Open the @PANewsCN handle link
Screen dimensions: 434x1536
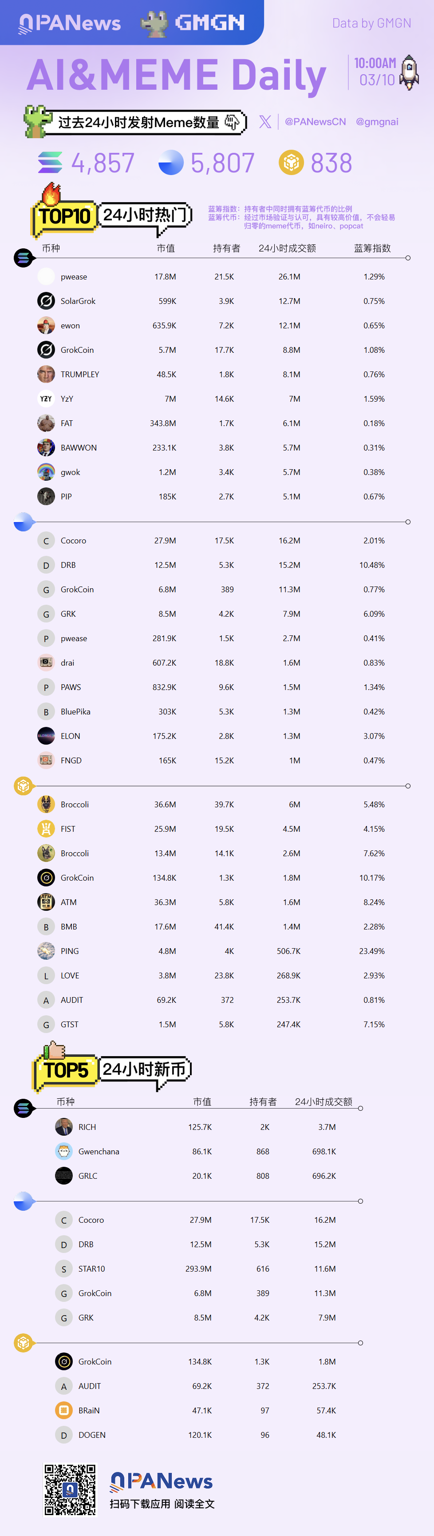tap(315, 122)
